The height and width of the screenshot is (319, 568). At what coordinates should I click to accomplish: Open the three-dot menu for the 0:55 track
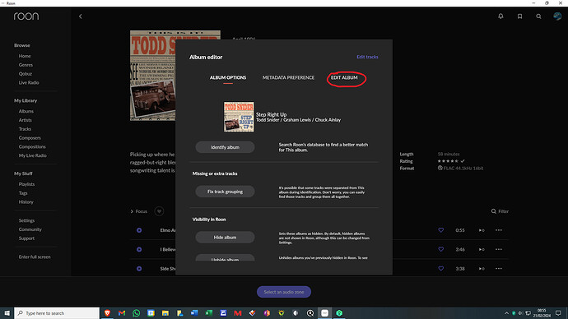tap(499, 230)
